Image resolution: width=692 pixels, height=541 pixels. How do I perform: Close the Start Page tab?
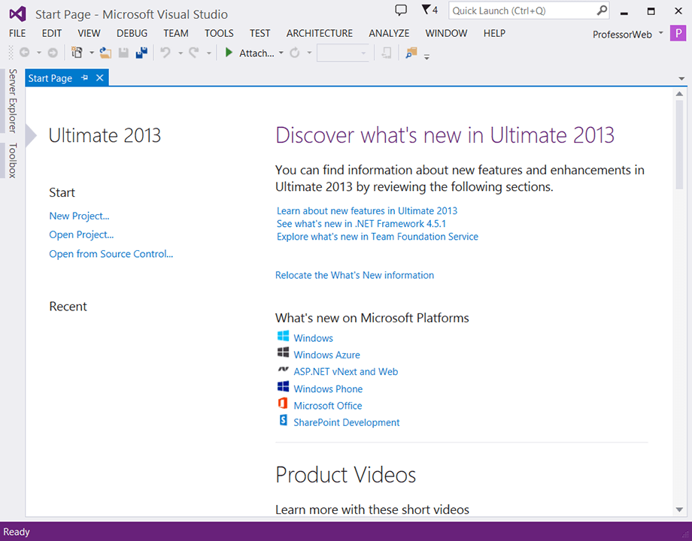pyautogui.click(x=100, y=77)
